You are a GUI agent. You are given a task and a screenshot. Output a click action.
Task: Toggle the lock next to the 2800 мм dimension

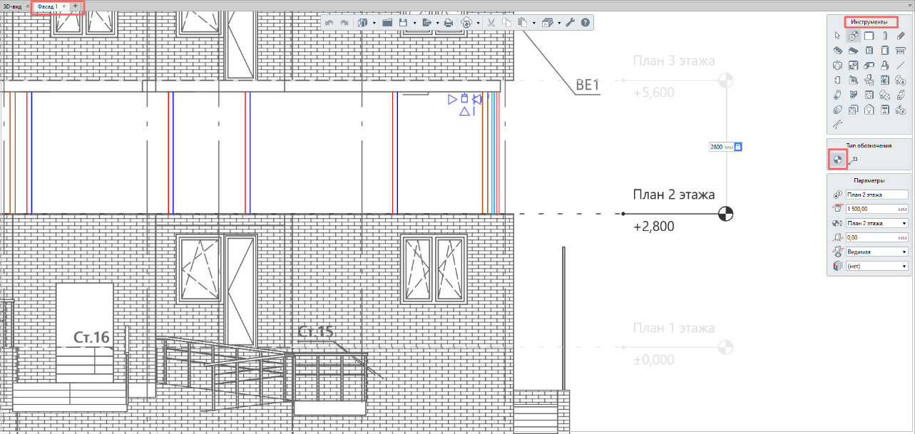tap(738, 147)
